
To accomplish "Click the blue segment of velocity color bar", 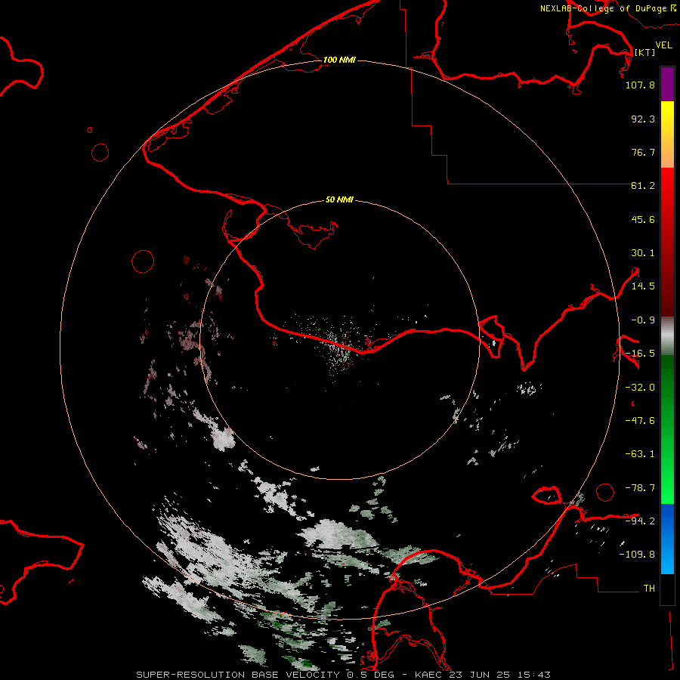I will pos(667,539).
